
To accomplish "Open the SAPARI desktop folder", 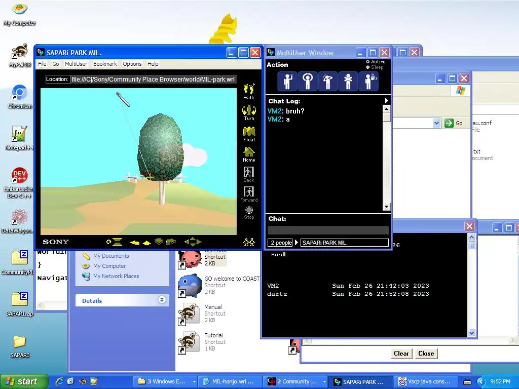I will click(x=20, y=346).
